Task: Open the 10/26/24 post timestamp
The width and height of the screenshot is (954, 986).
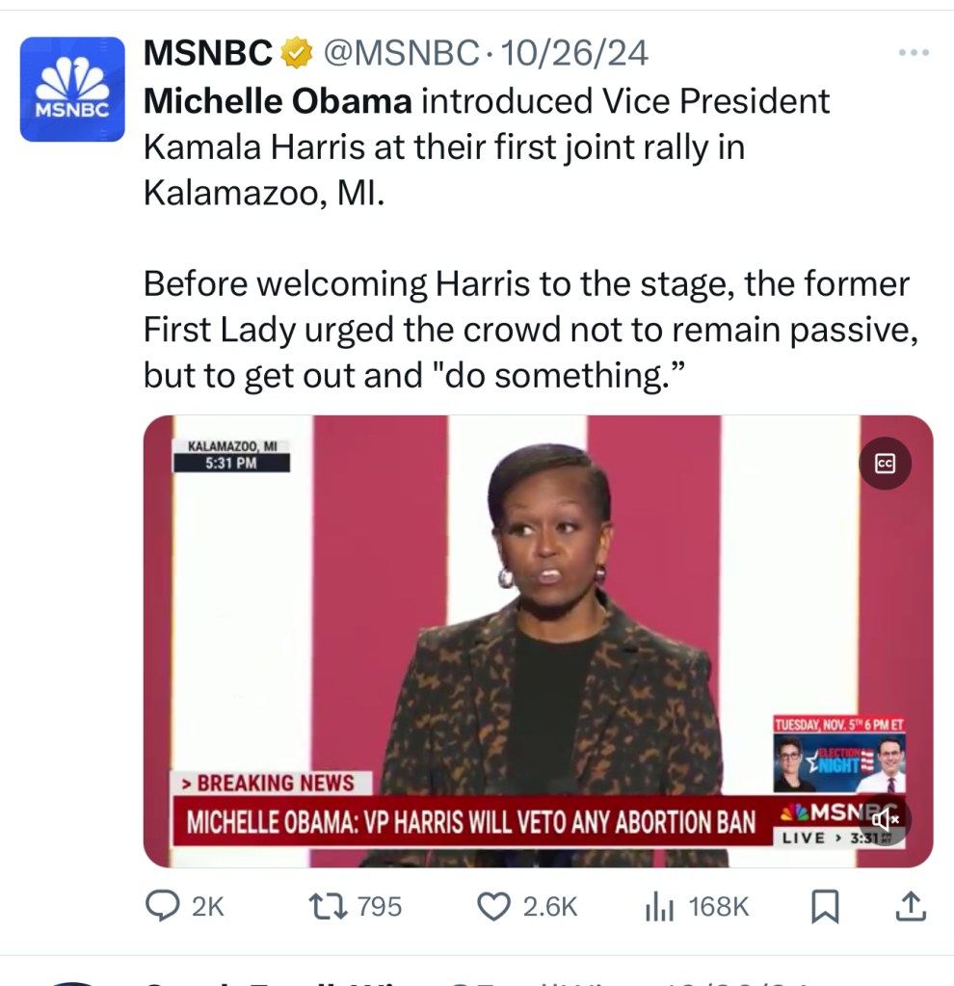Action: (x=574, y=54)
